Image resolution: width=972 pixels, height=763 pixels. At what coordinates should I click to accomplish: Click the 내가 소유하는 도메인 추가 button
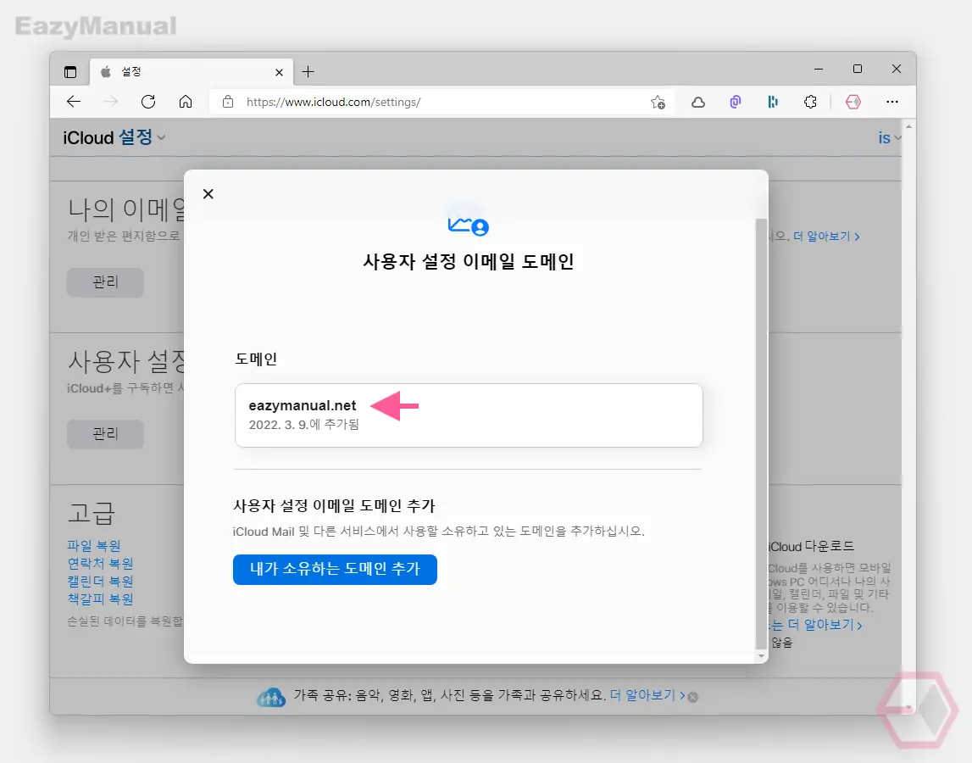335,569
